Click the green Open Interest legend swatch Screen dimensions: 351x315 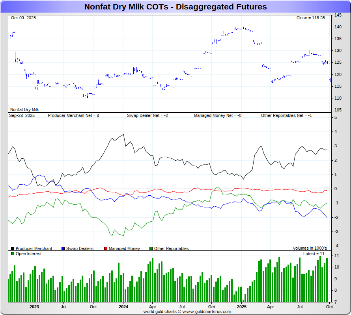tap(13, 254)
